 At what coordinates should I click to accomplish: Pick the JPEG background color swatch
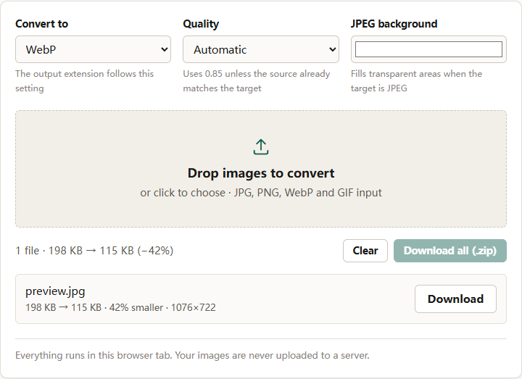pyautogui.click(x=428, y=49)
